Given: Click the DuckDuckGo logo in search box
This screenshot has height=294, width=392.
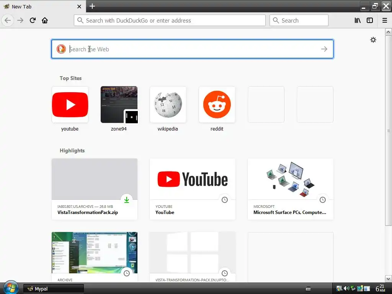Looking at the screenshot, I should 61,49.
